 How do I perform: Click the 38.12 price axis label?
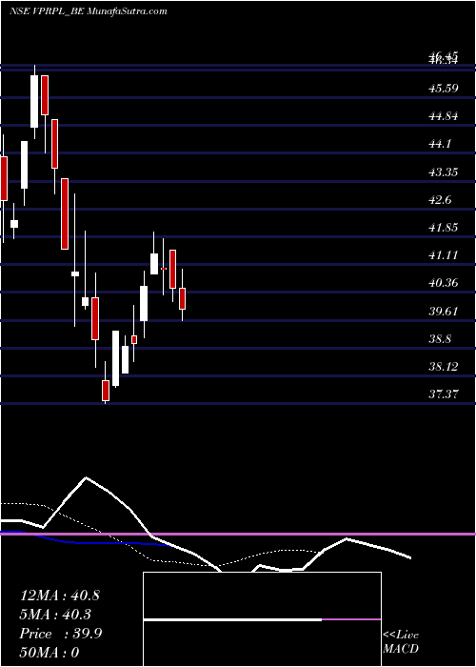(444, 366)
